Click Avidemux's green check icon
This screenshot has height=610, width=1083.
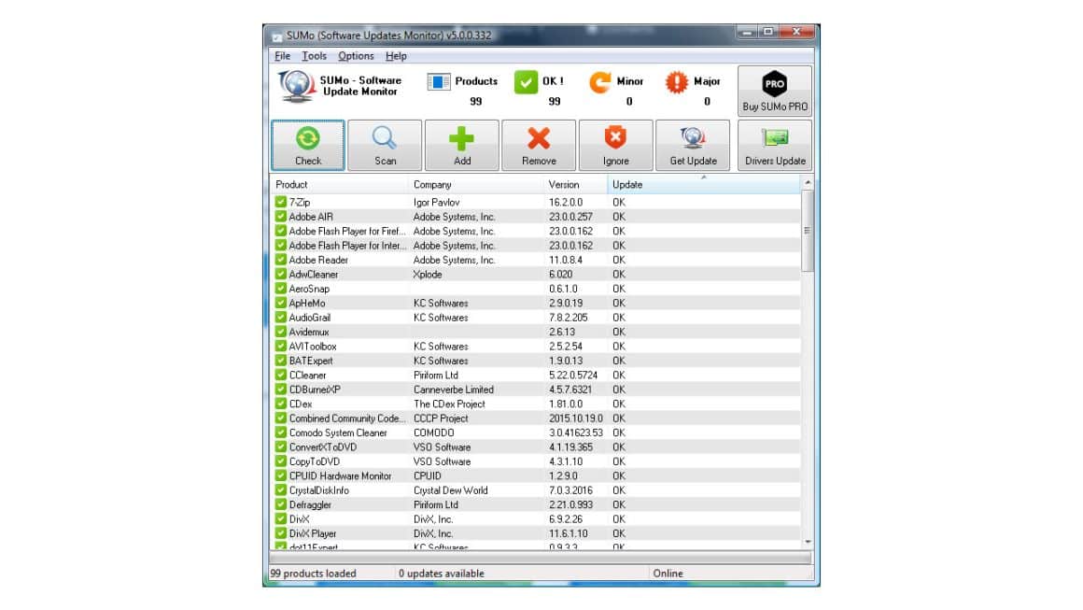point(280,333)
